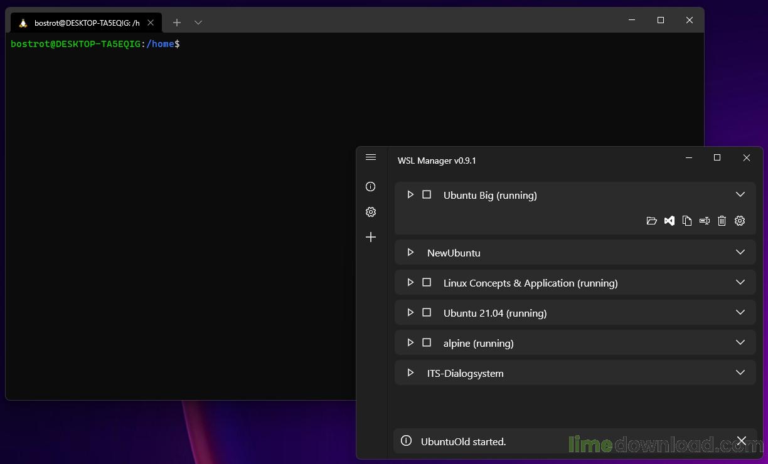Select the bostrot@DESKTOP-TA5EQIG terminal tab
This screenshot has width=768, height=464.
tap(87, 23)
